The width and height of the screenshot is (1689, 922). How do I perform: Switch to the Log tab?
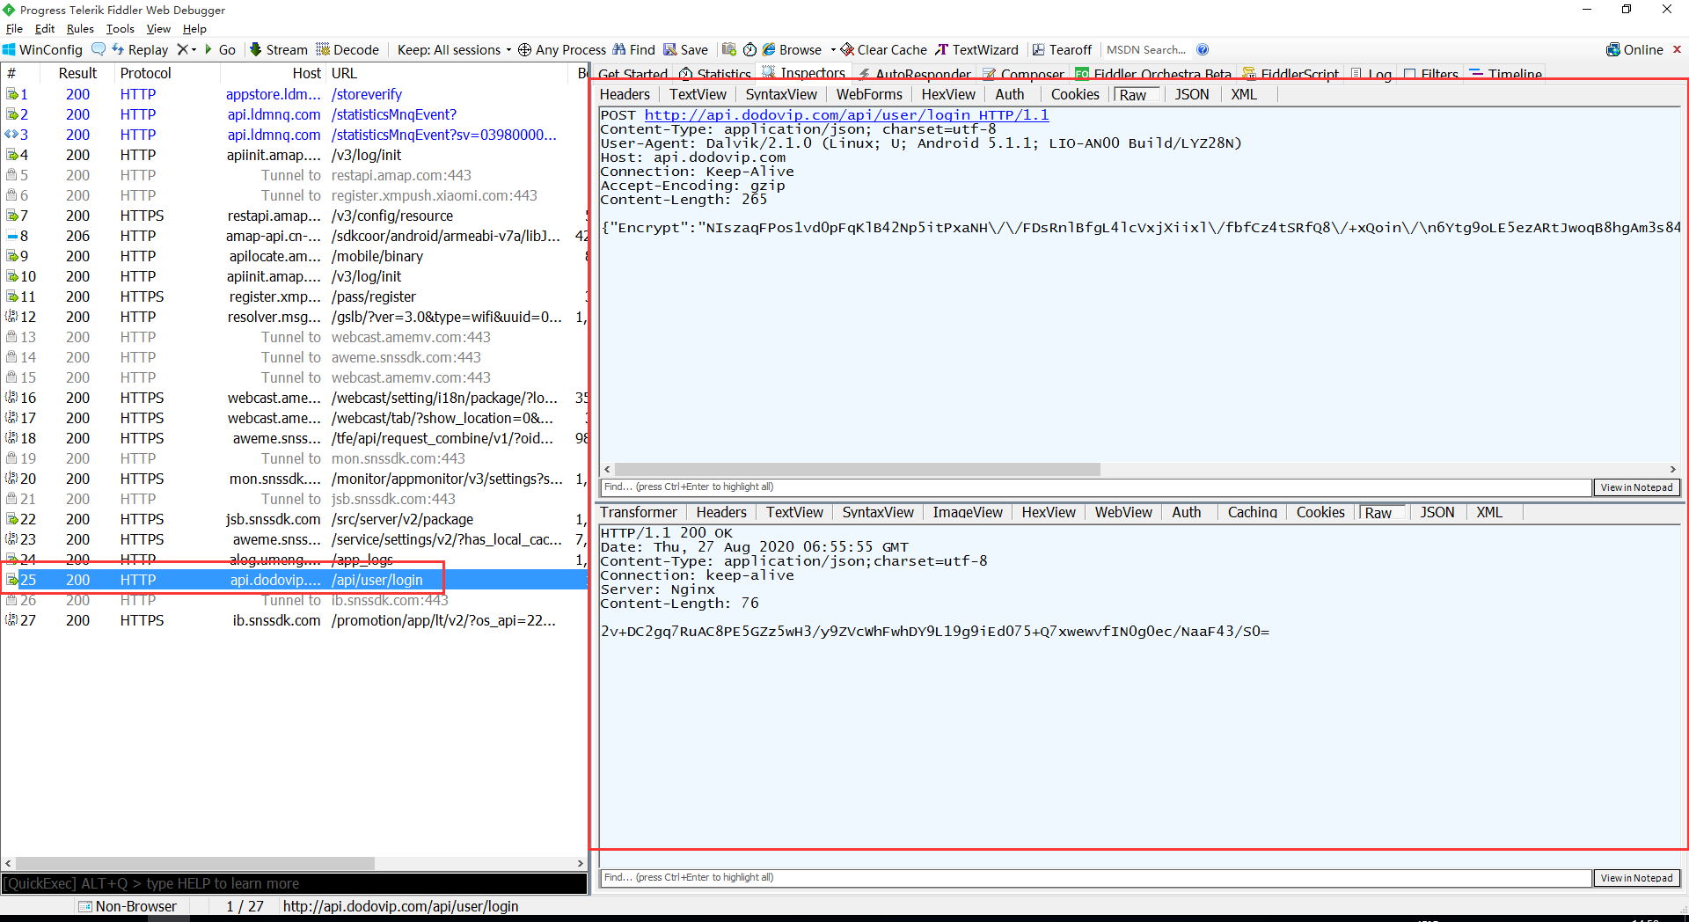[1371, 74]
